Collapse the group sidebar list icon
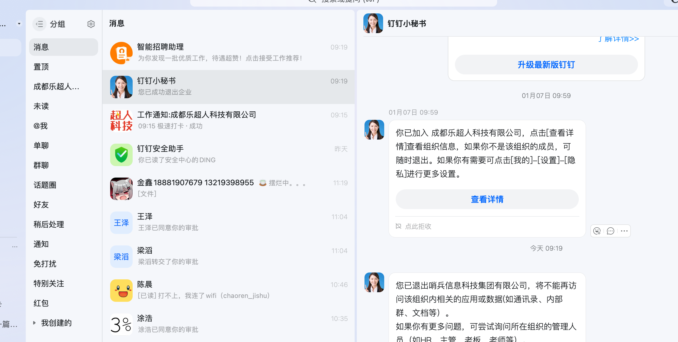Screen dimensions: 678x342 (x=39, y=24)
